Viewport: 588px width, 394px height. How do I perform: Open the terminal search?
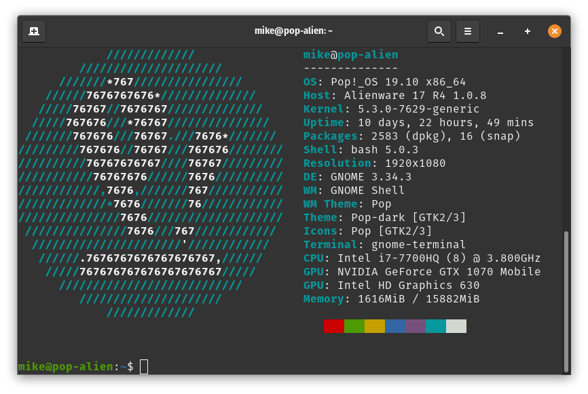pyautogui.click(x=439, y=31)
